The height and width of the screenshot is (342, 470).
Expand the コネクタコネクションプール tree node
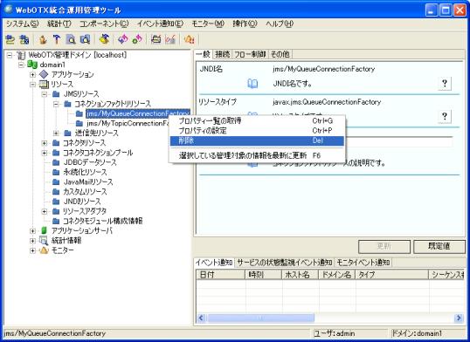point(45,153)
